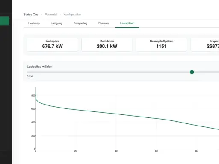This screenshot has height=164, width=219.
Task: Click the Gekappte Spitzen 1151 card
Action: pos(161,44)
